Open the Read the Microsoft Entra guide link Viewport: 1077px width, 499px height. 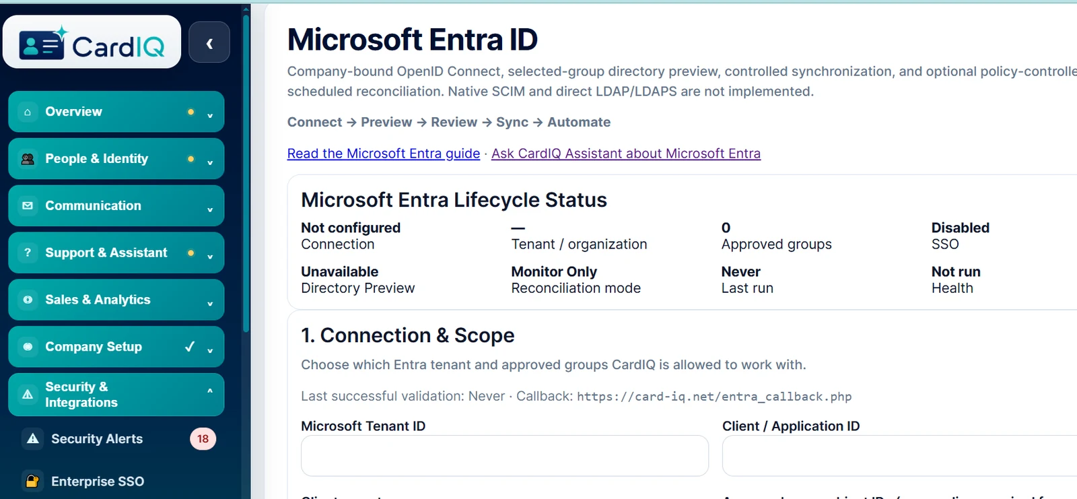tap(384, 154)
